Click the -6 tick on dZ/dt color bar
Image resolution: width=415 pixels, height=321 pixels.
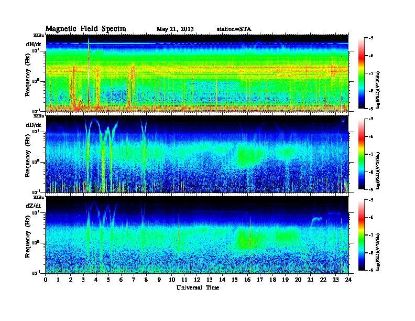pyautogui.click(x=370, y=218)
